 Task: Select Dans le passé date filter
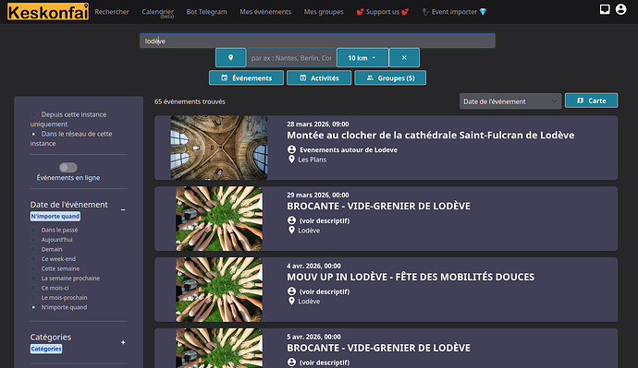coord(34,230)
